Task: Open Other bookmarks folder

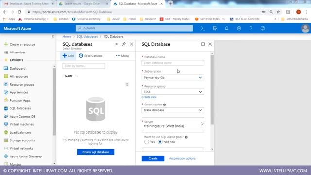Action: (294, 19)
